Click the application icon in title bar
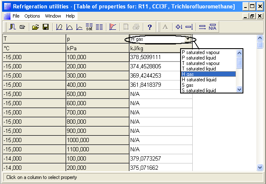This screenshot has height=184, width=266. [x=7, y=6]
